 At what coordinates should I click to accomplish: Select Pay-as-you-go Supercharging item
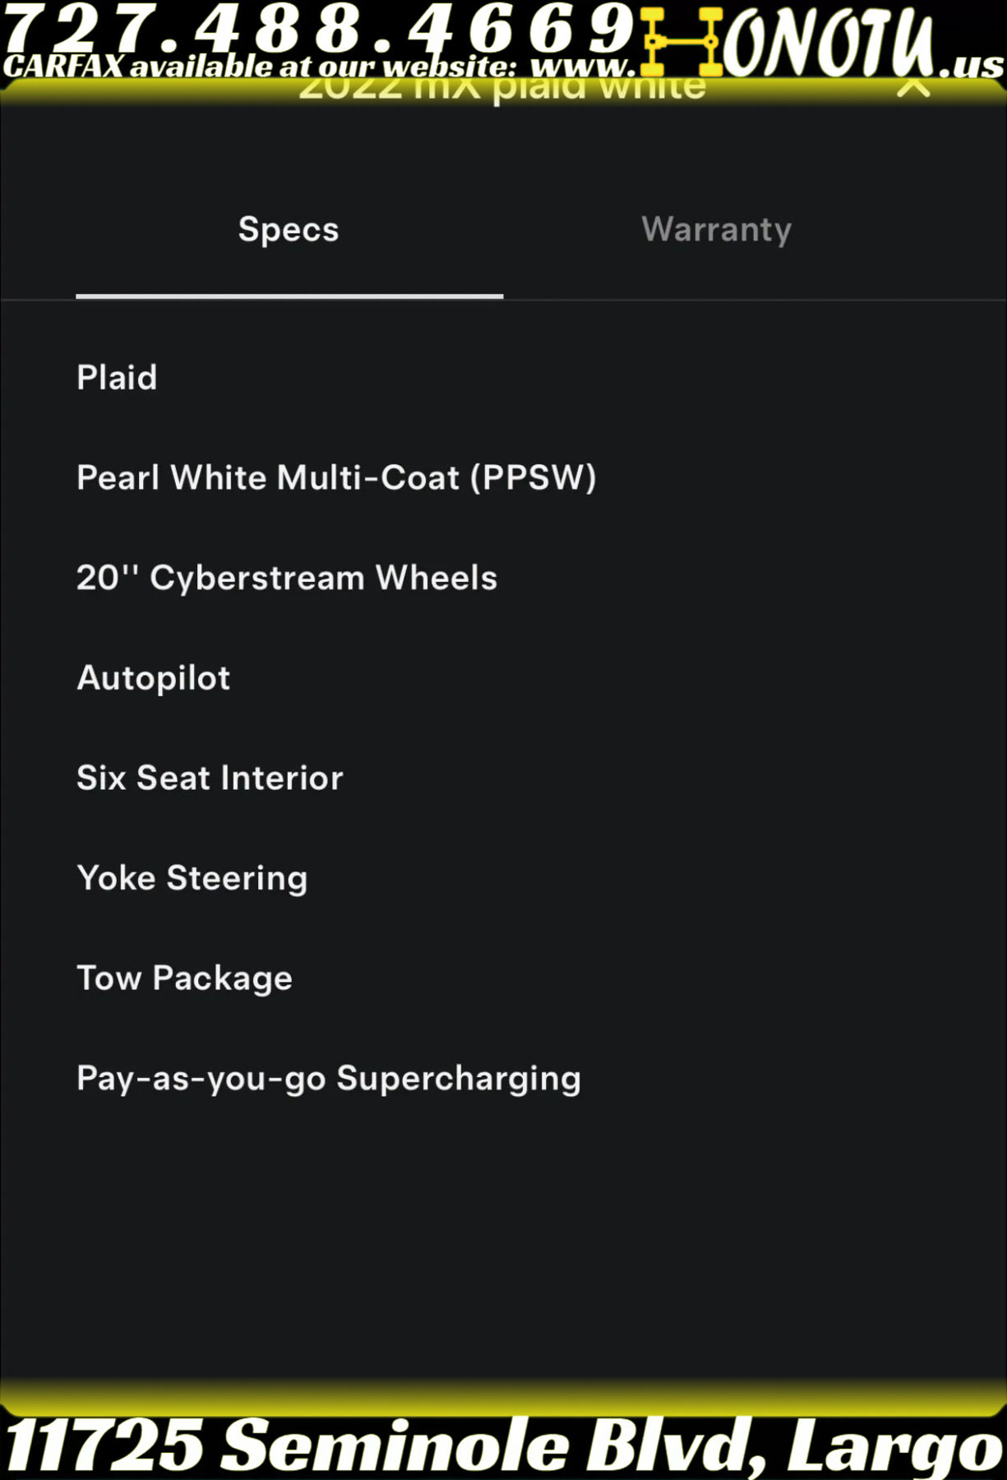329,1079
